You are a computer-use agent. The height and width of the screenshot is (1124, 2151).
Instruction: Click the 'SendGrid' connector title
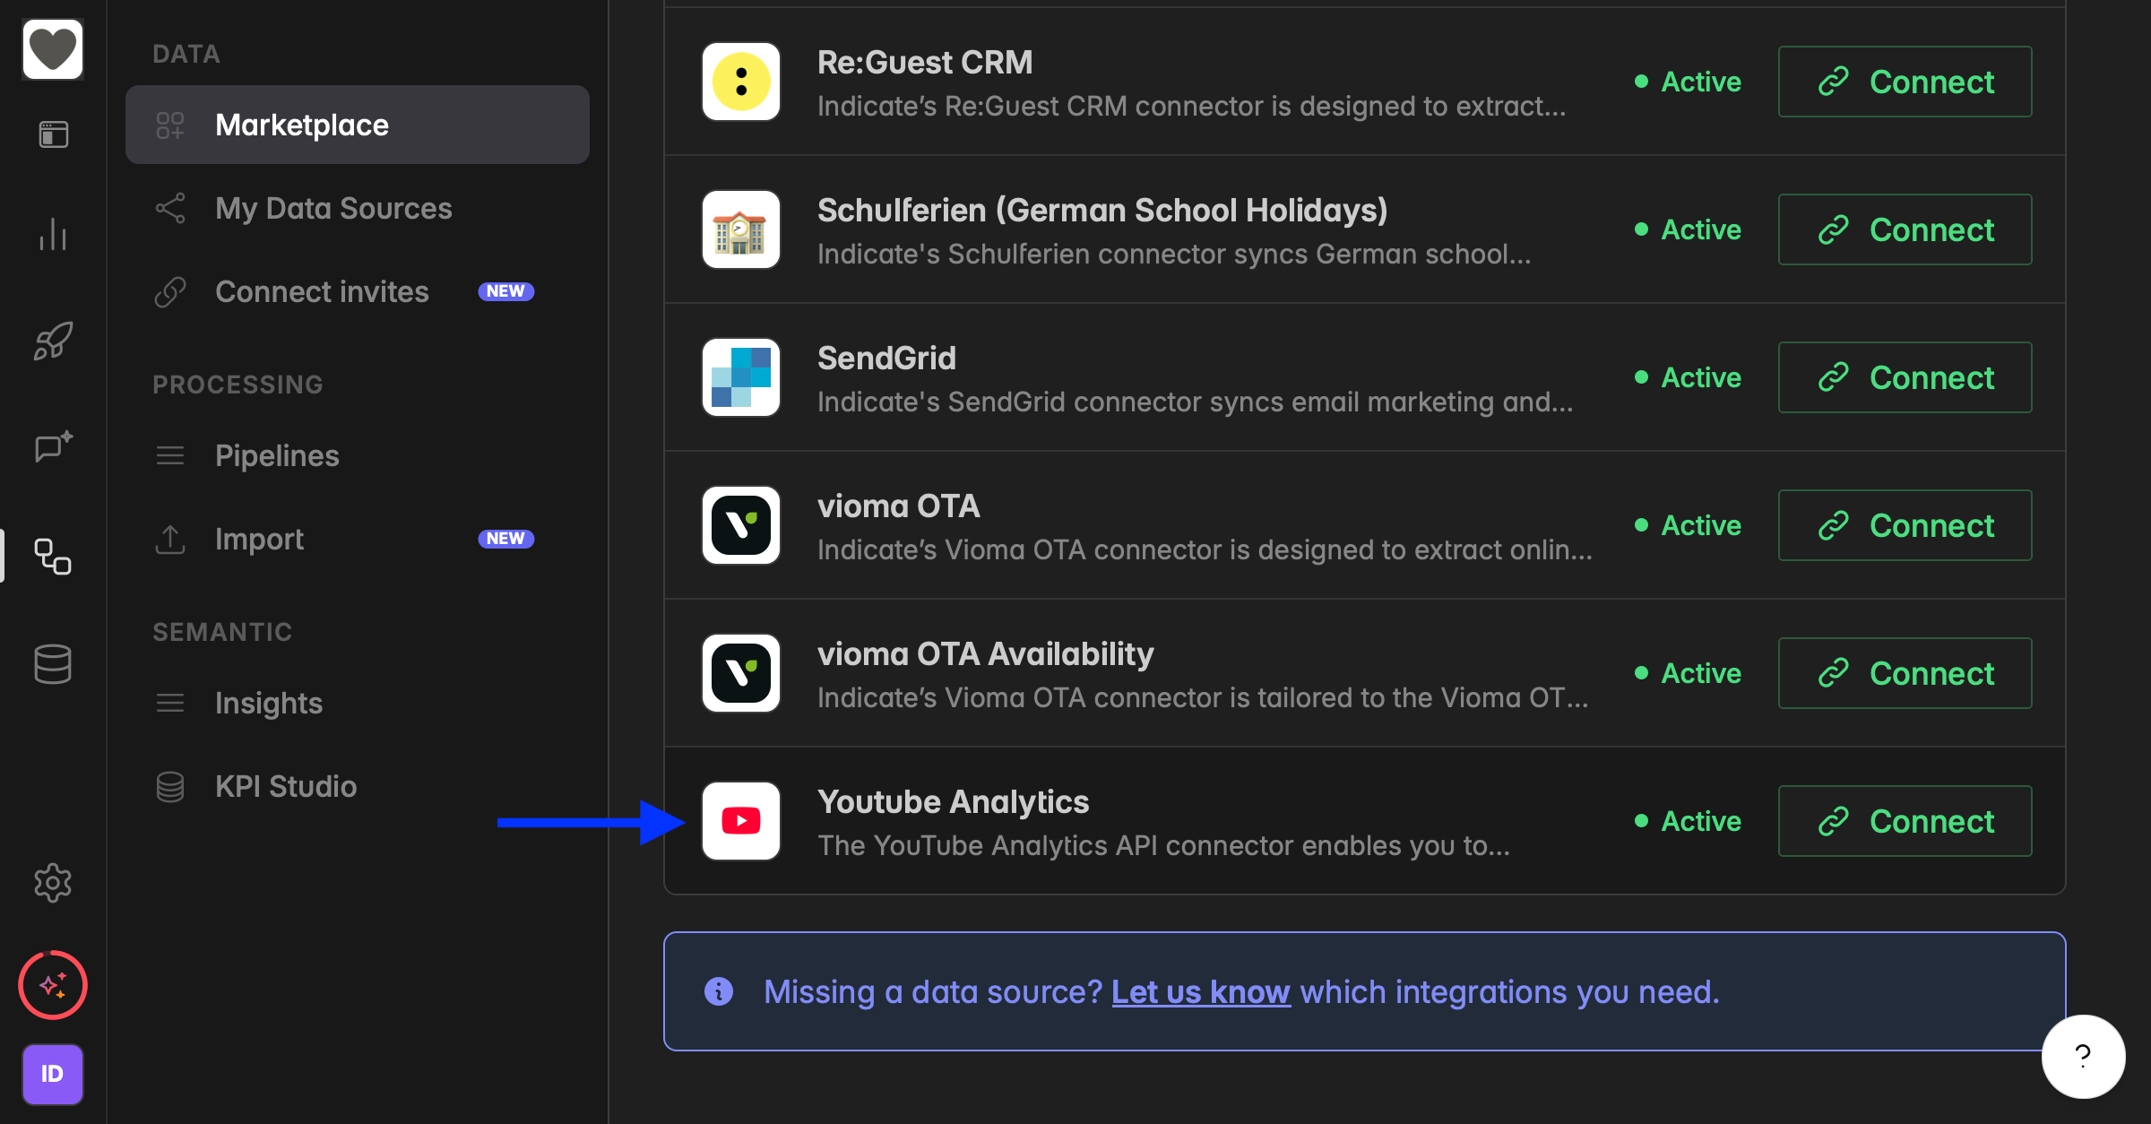(x=886, y=358)
